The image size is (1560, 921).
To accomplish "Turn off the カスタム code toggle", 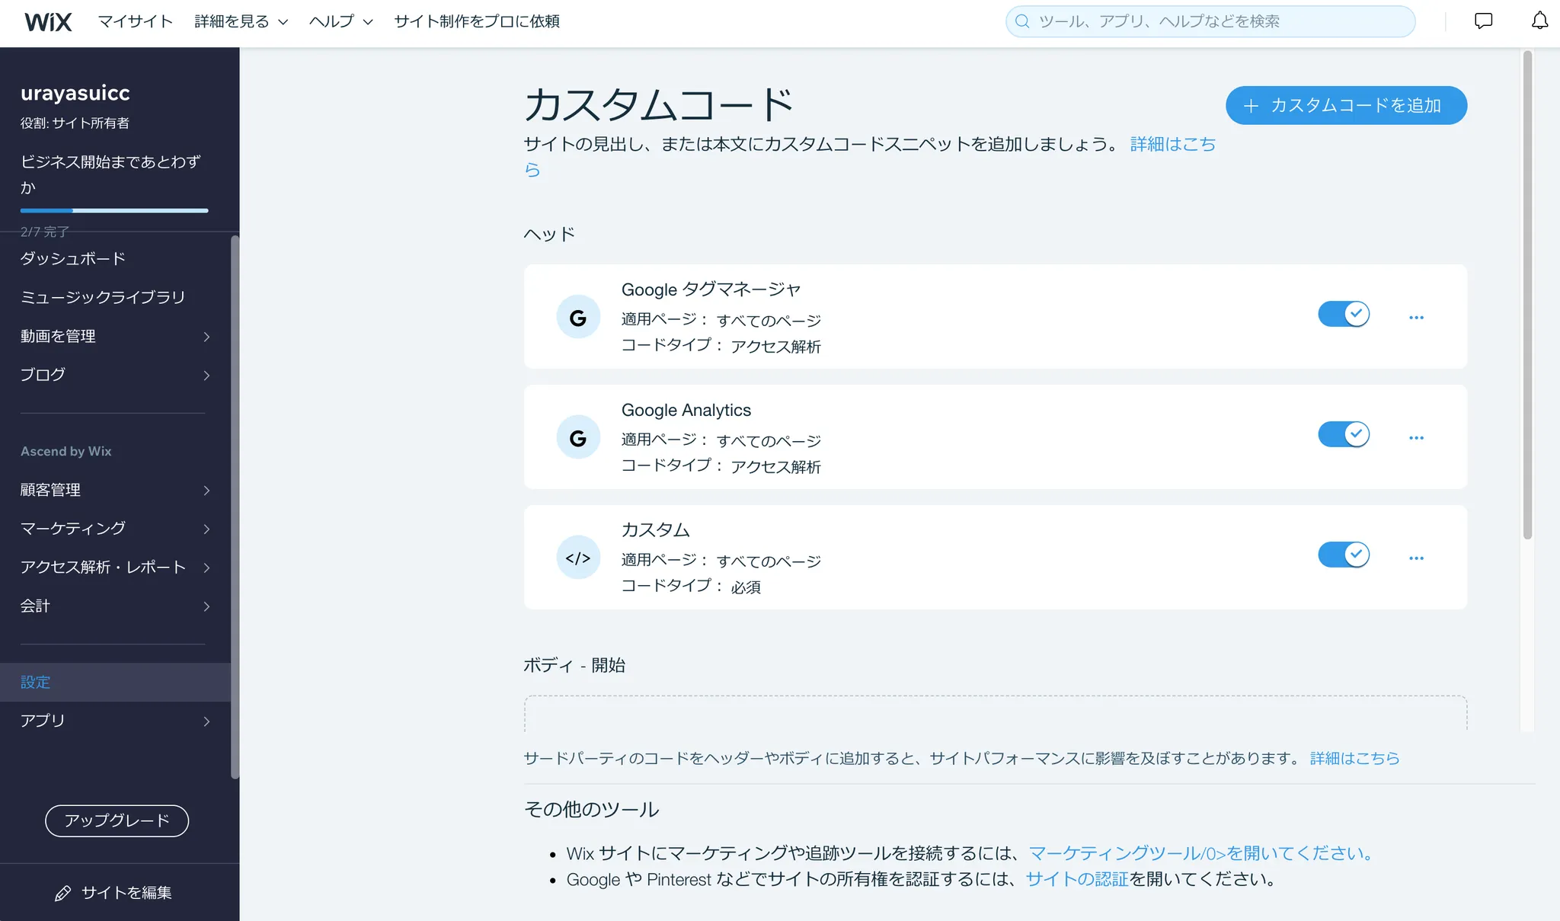I will pyautogui.click(x=1344, y=555).
